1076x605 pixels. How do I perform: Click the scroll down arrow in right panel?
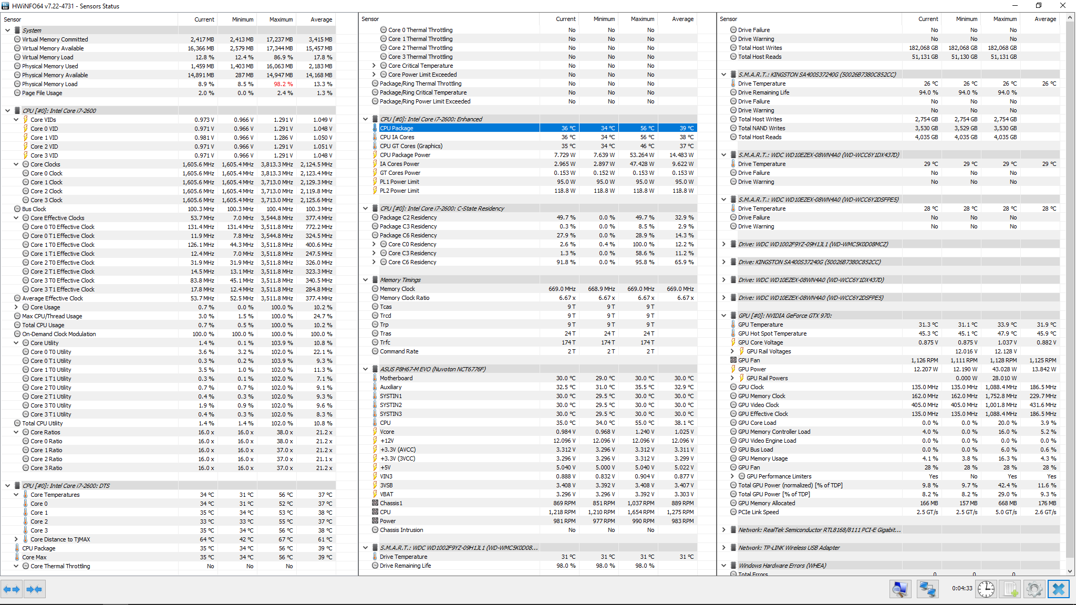click(x=1070, y=571)
